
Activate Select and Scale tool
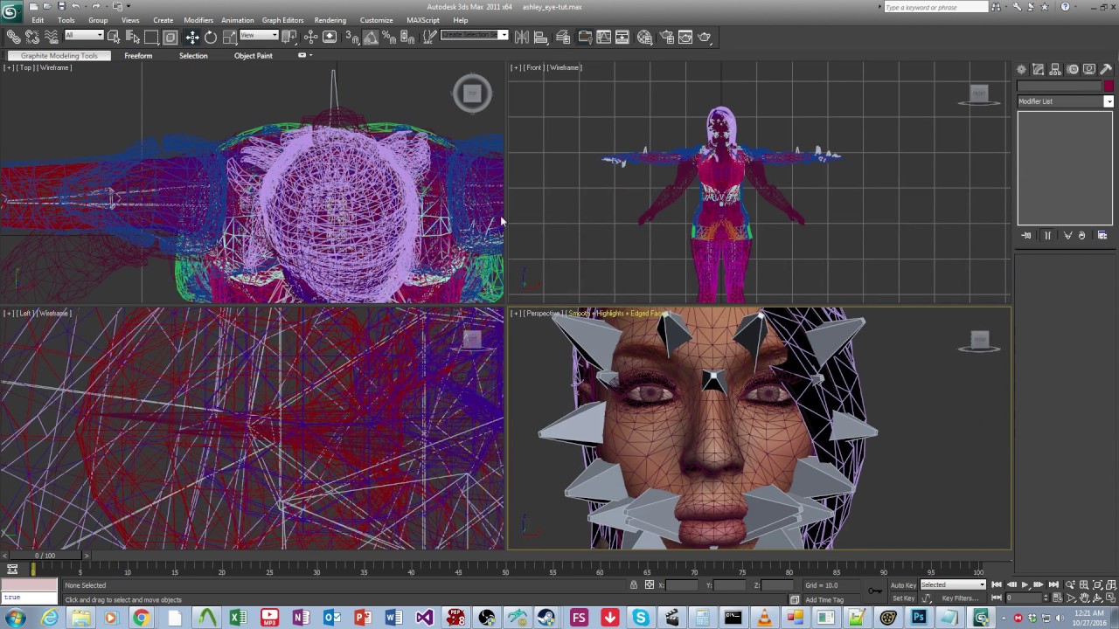click(x=230, y=37)
